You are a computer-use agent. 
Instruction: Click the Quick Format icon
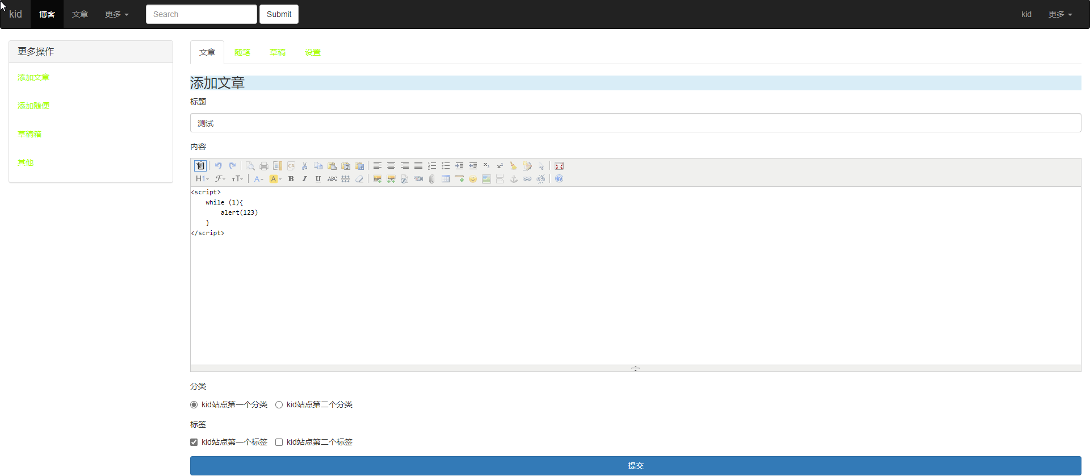click(527, 166)
